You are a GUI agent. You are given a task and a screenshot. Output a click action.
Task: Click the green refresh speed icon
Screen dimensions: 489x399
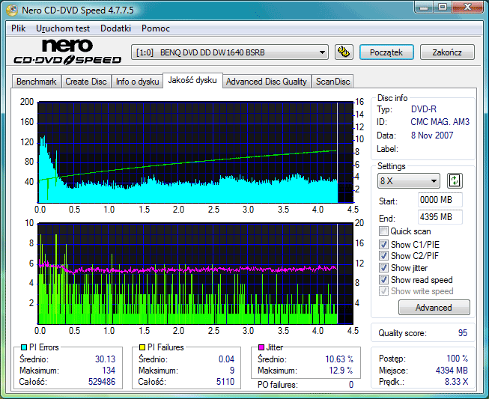(455, 181)
